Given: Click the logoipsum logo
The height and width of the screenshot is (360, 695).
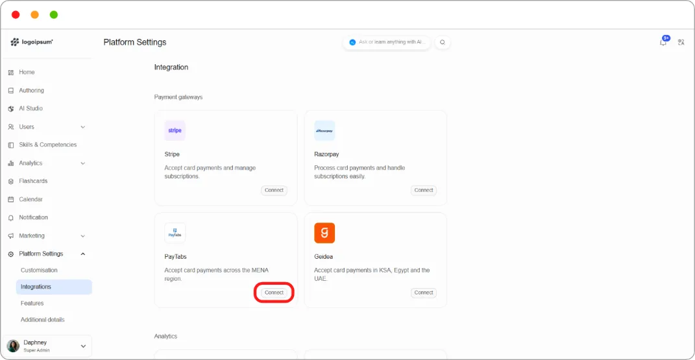Looking at the screenshot, I should (x=31, y=42).
